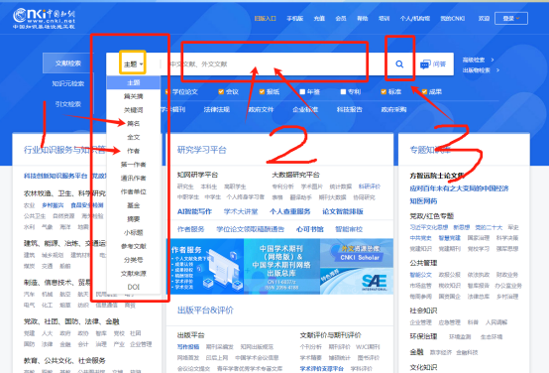This screenshot has height=373, width=549.
Task: Uncheck the 成果 checkbox
Action: (x=424, y=92)
